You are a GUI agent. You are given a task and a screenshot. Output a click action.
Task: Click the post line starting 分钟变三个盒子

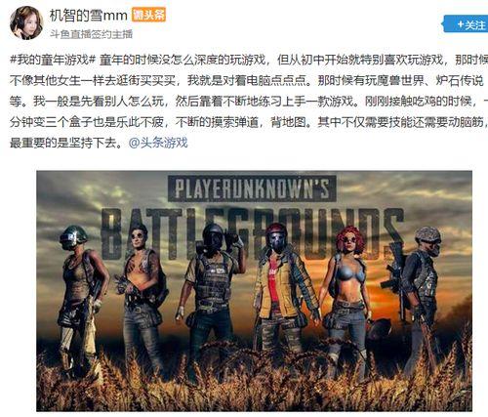pos(249,122)
